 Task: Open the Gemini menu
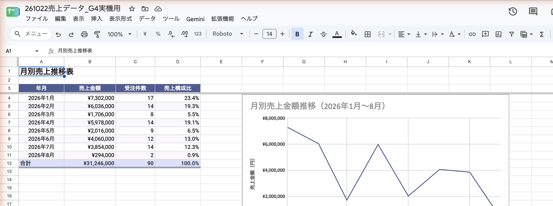[195, 19]
